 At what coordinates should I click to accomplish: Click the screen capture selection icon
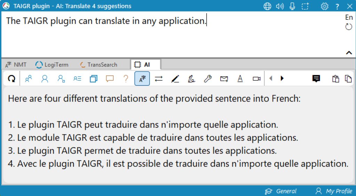[x=296, y=6]
